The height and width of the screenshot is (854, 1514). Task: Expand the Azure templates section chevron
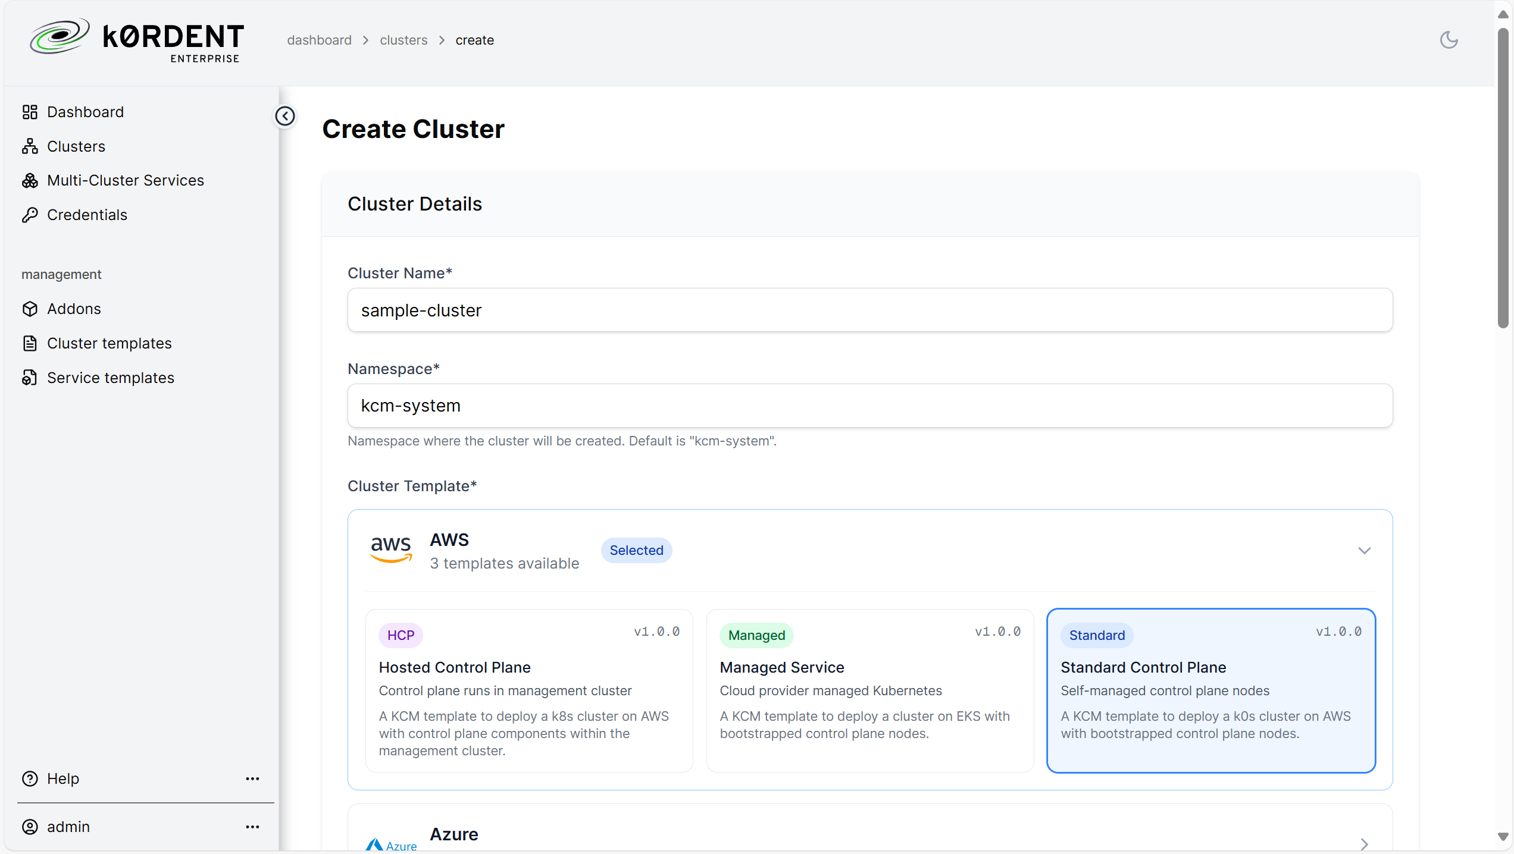(x=1364, y=844)
